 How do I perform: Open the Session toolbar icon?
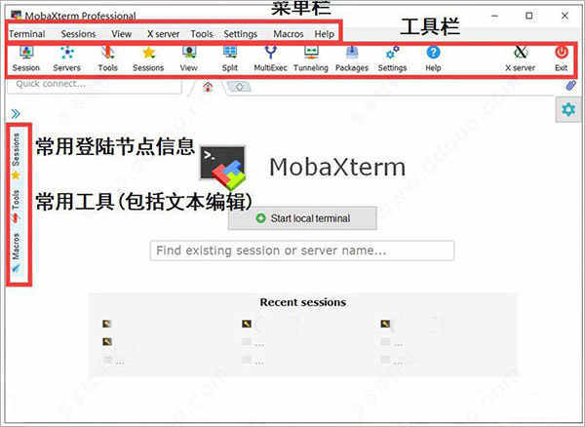click(x=26, y=58)
